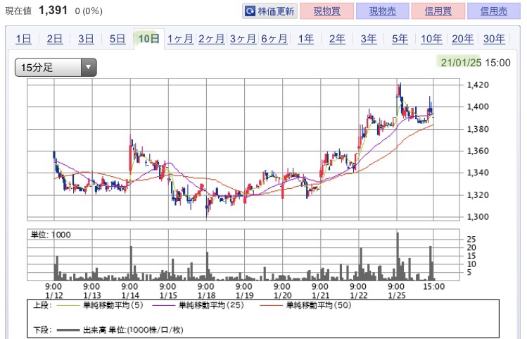The width and height of the screenshot is (527, 339).
Task: Select the active 10日 tab
Action: pyautogui.click(x=149, y=39)
